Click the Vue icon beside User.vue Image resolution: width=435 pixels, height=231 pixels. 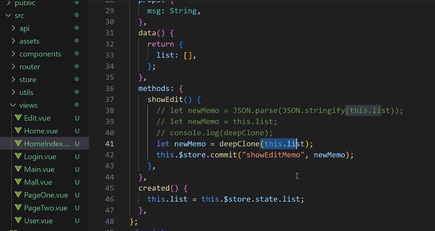(x=18, y=220)
